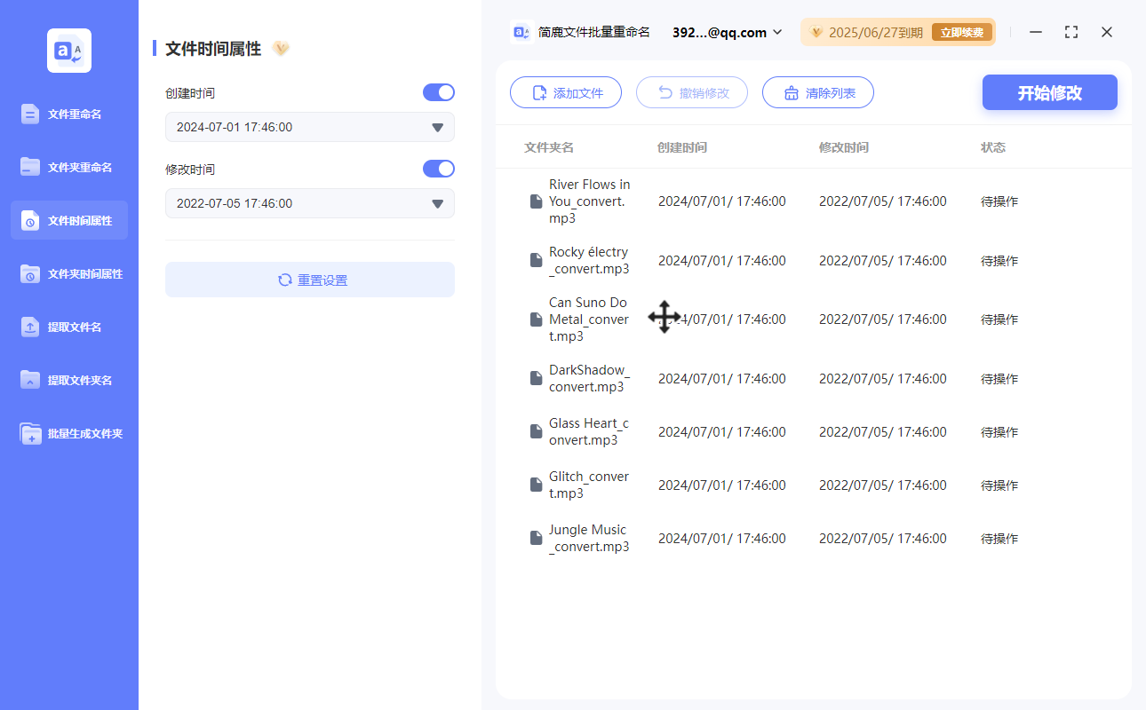The image size is (1146, 710).
Task: Click the 提取文件名 sidebar icon
Action: (x=30, y=327)
